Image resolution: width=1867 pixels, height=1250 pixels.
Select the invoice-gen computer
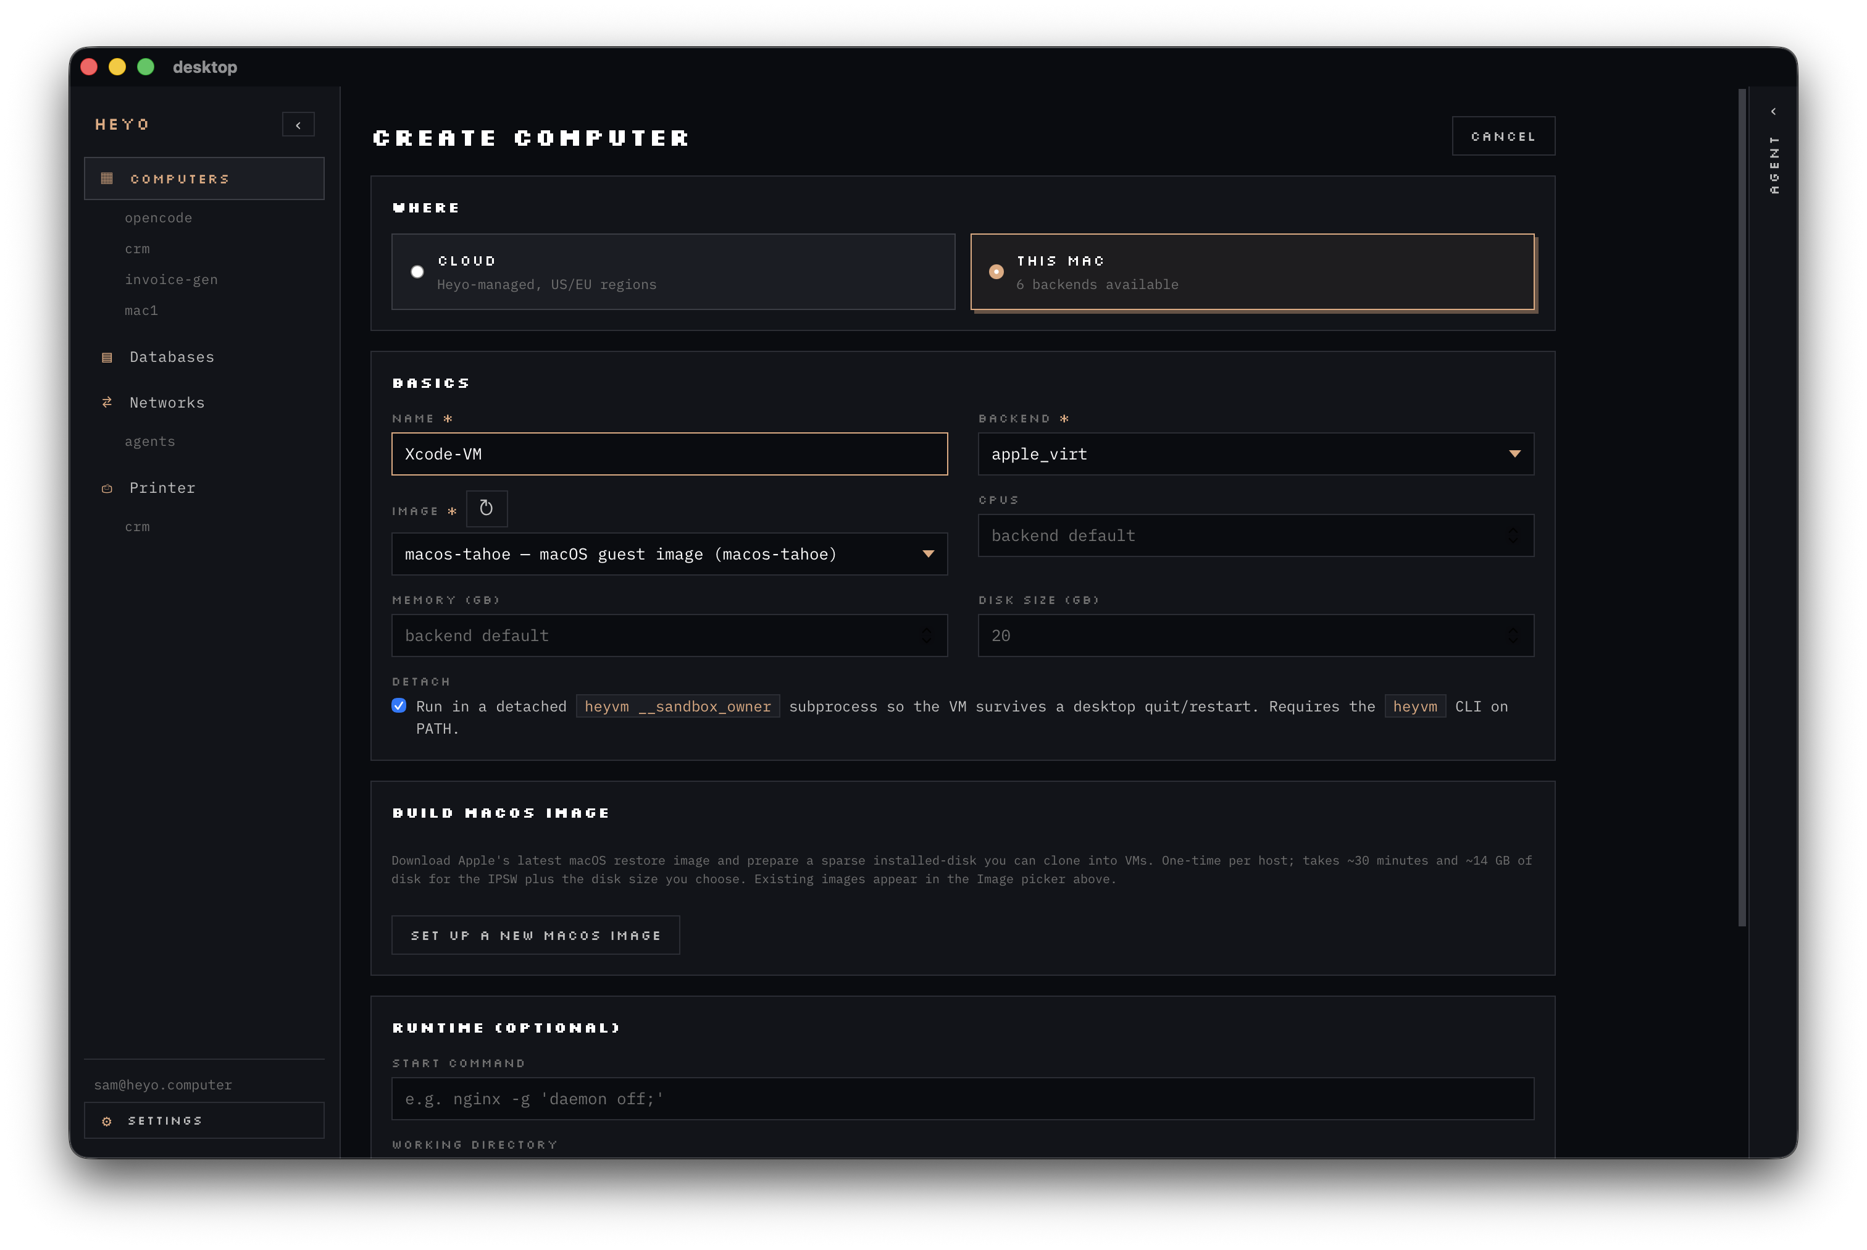tap(170, 280)
